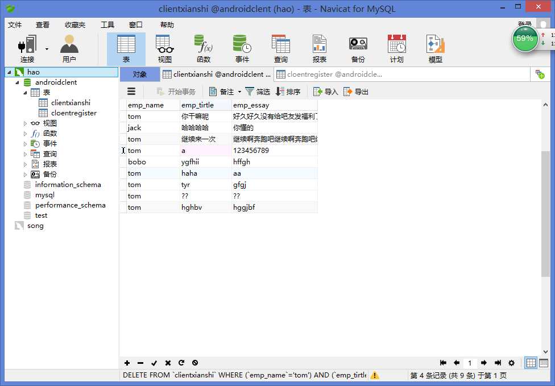Click the 导入 import button

coord(326,92)
